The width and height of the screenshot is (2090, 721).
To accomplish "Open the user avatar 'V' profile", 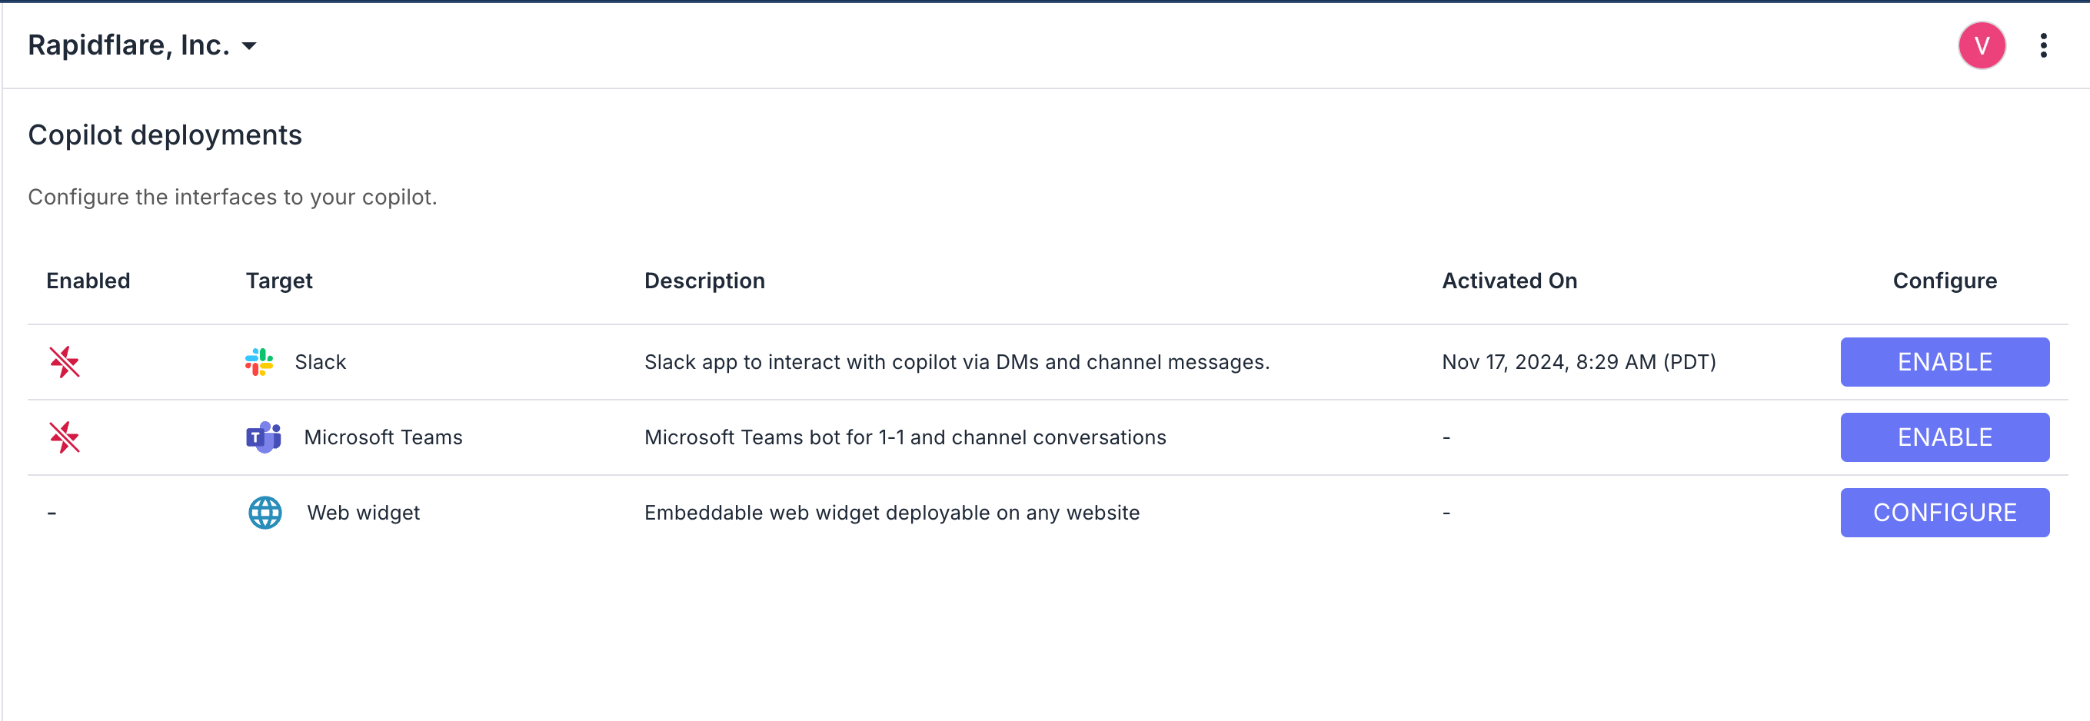I will (x=1981, y=45).
